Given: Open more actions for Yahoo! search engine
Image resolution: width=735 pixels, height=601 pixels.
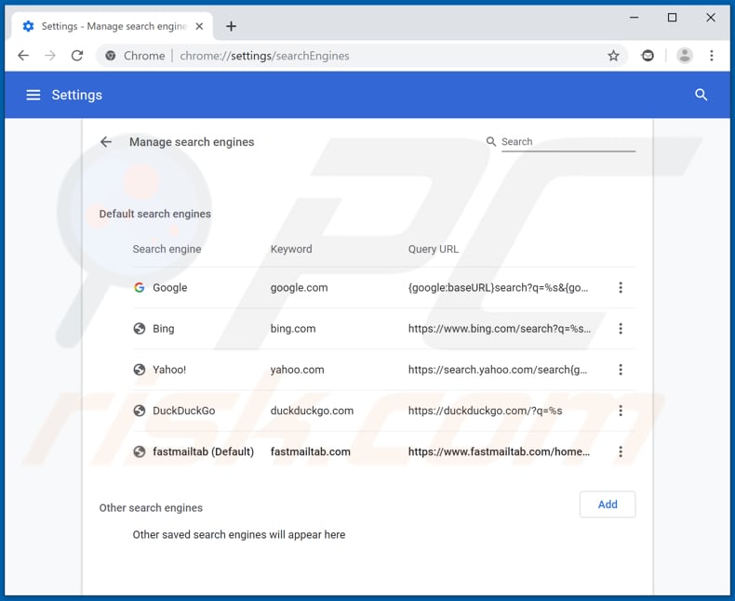Looking at the screenshot, I should point(621,370).
